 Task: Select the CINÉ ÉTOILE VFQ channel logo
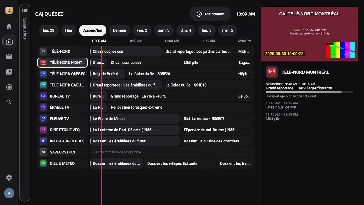43,130
